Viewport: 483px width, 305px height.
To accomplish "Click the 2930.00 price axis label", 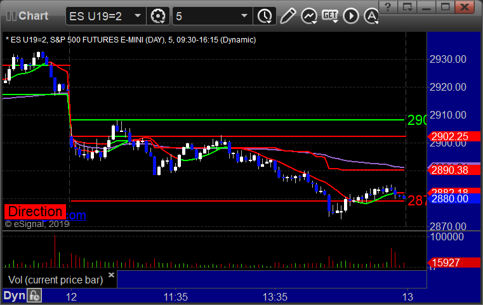I will [448, 59].
